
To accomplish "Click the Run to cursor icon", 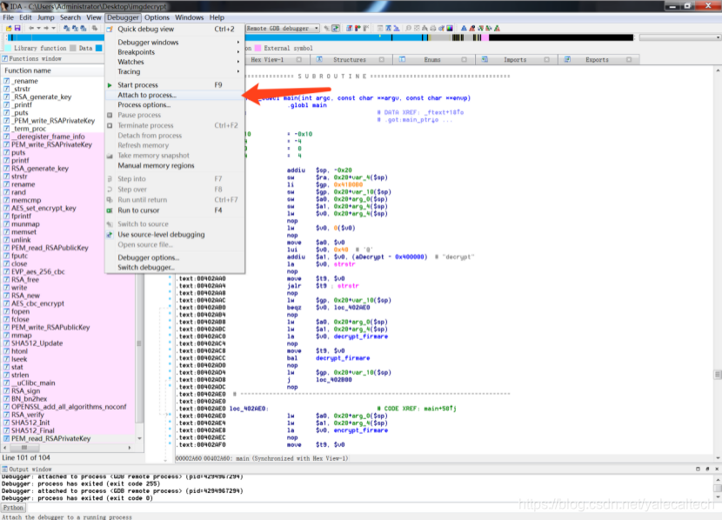I will point(110,210).
